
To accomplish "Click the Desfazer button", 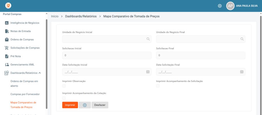I will (100, 105).
